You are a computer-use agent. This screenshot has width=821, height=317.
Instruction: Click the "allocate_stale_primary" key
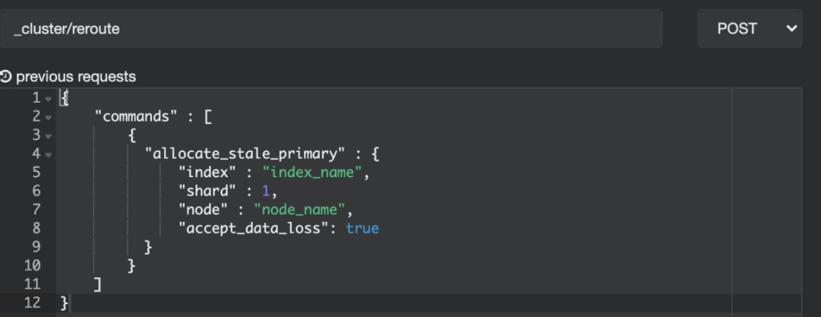pyautogui.click(x=240, y=154)
